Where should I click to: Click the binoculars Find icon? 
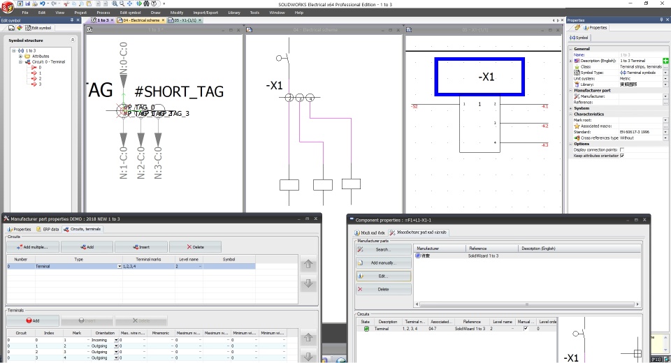coord(146,3)
